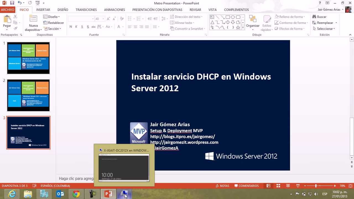Open Google Chrome from taskbar
The image size is (354, 199).
[x=76, y=194]
